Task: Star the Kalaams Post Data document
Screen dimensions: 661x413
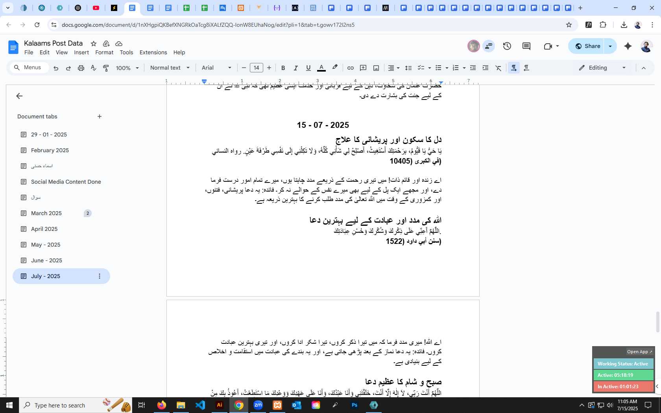Action: (94, 44)
